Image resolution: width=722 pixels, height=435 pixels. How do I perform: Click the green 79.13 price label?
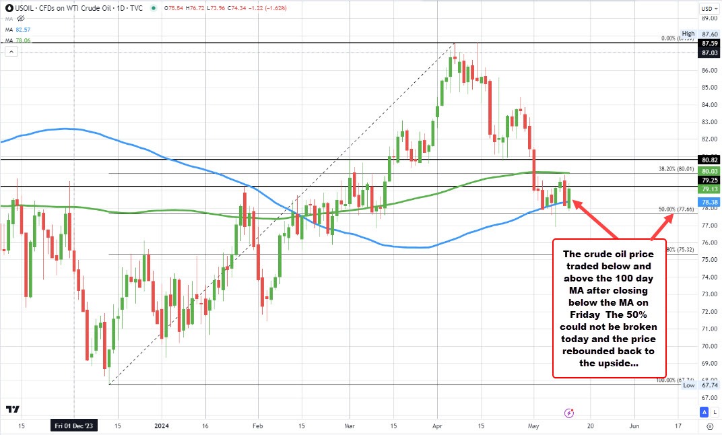pos(710,189)
